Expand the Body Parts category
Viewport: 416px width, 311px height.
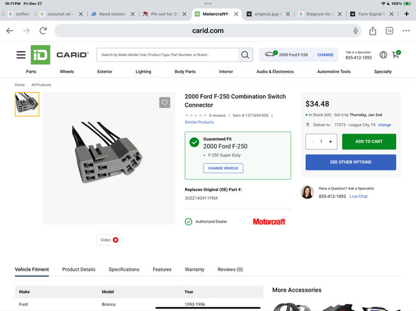tap(185, 72)
